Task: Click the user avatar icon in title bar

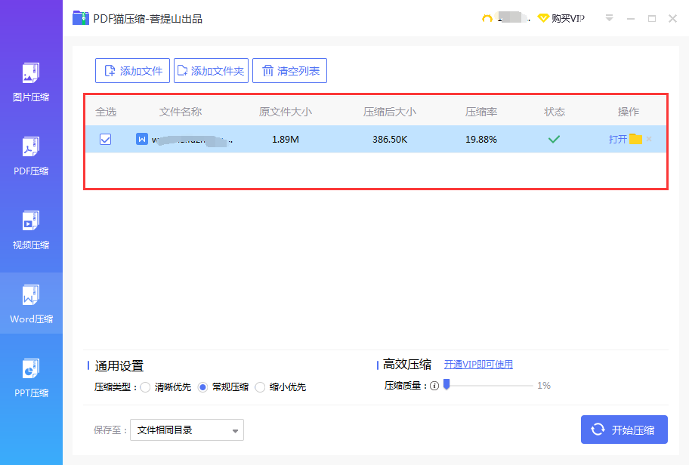Action: 487,18
